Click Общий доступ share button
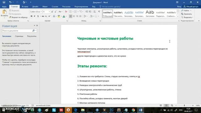This screenshot has width=201, height=113. 191,7
